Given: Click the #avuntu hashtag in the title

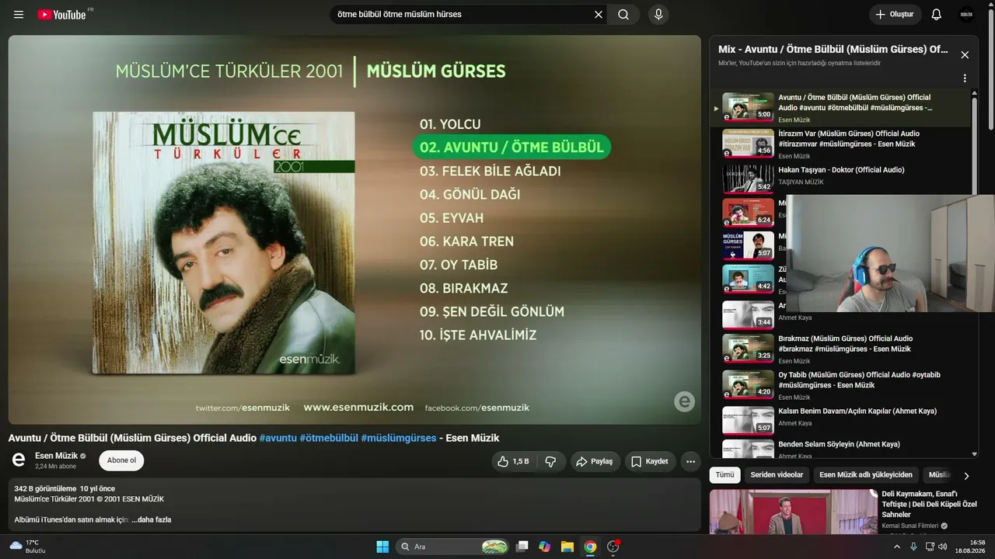Looking at the screenshot, I should click(278, 438).
